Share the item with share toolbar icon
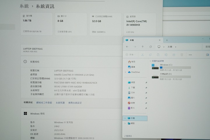The height and width of the screenshot is (140, 210). click(x=174, y=55)
